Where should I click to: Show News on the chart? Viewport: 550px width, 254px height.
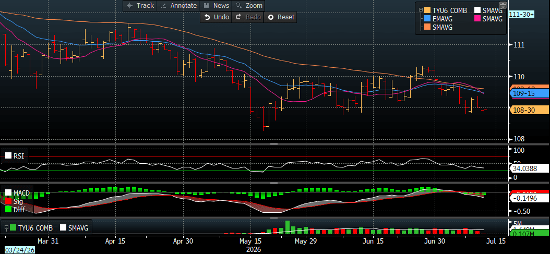click(x=217, y=6)
